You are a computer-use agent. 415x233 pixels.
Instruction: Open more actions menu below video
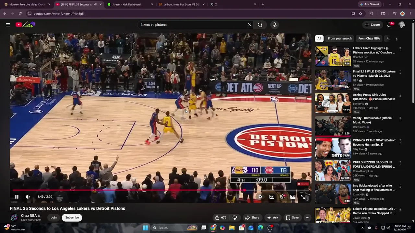tap(307, 217)
